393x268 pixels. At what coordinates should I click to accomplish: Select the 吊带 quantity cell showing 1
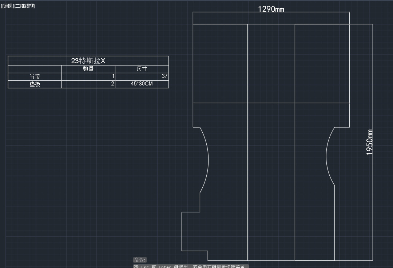88,76
